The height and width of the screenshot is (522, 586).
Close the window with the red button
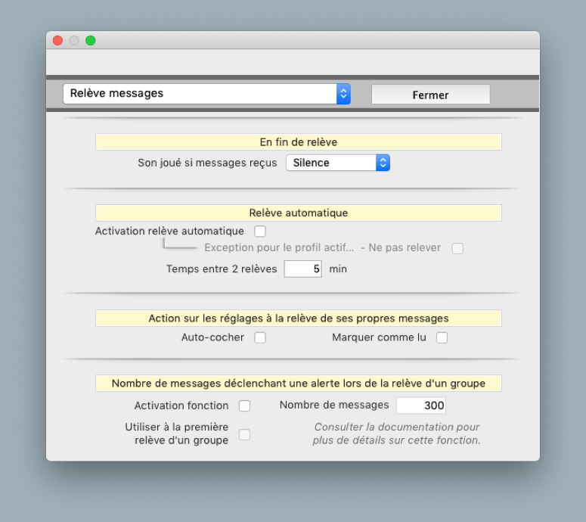click(57, 40)
